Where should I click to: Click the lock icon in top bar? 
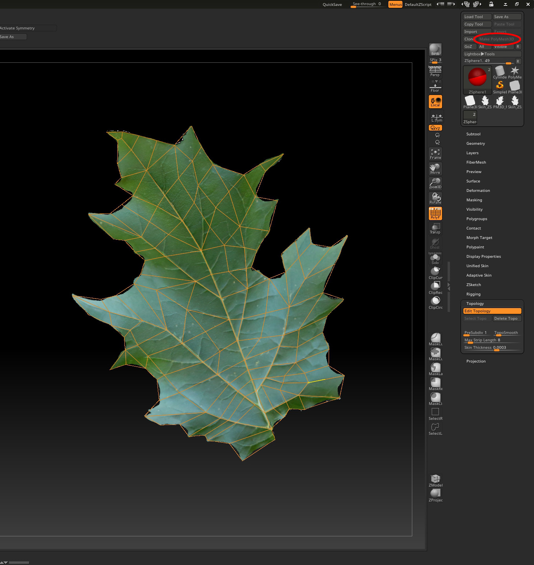coord(491,4)
